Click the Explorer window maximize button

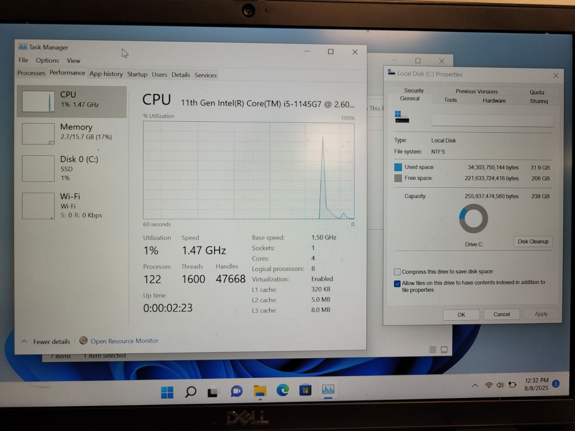[418, 61]
